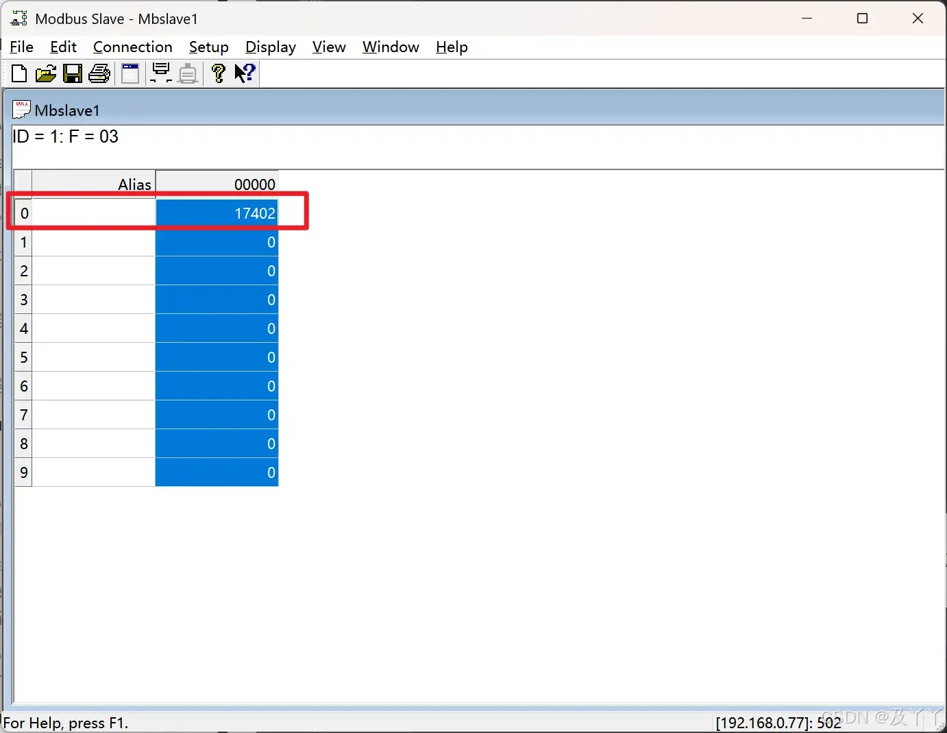The image size is (947, 733).
Task: Activate the context help arrow icon
Action: point(245,73)
